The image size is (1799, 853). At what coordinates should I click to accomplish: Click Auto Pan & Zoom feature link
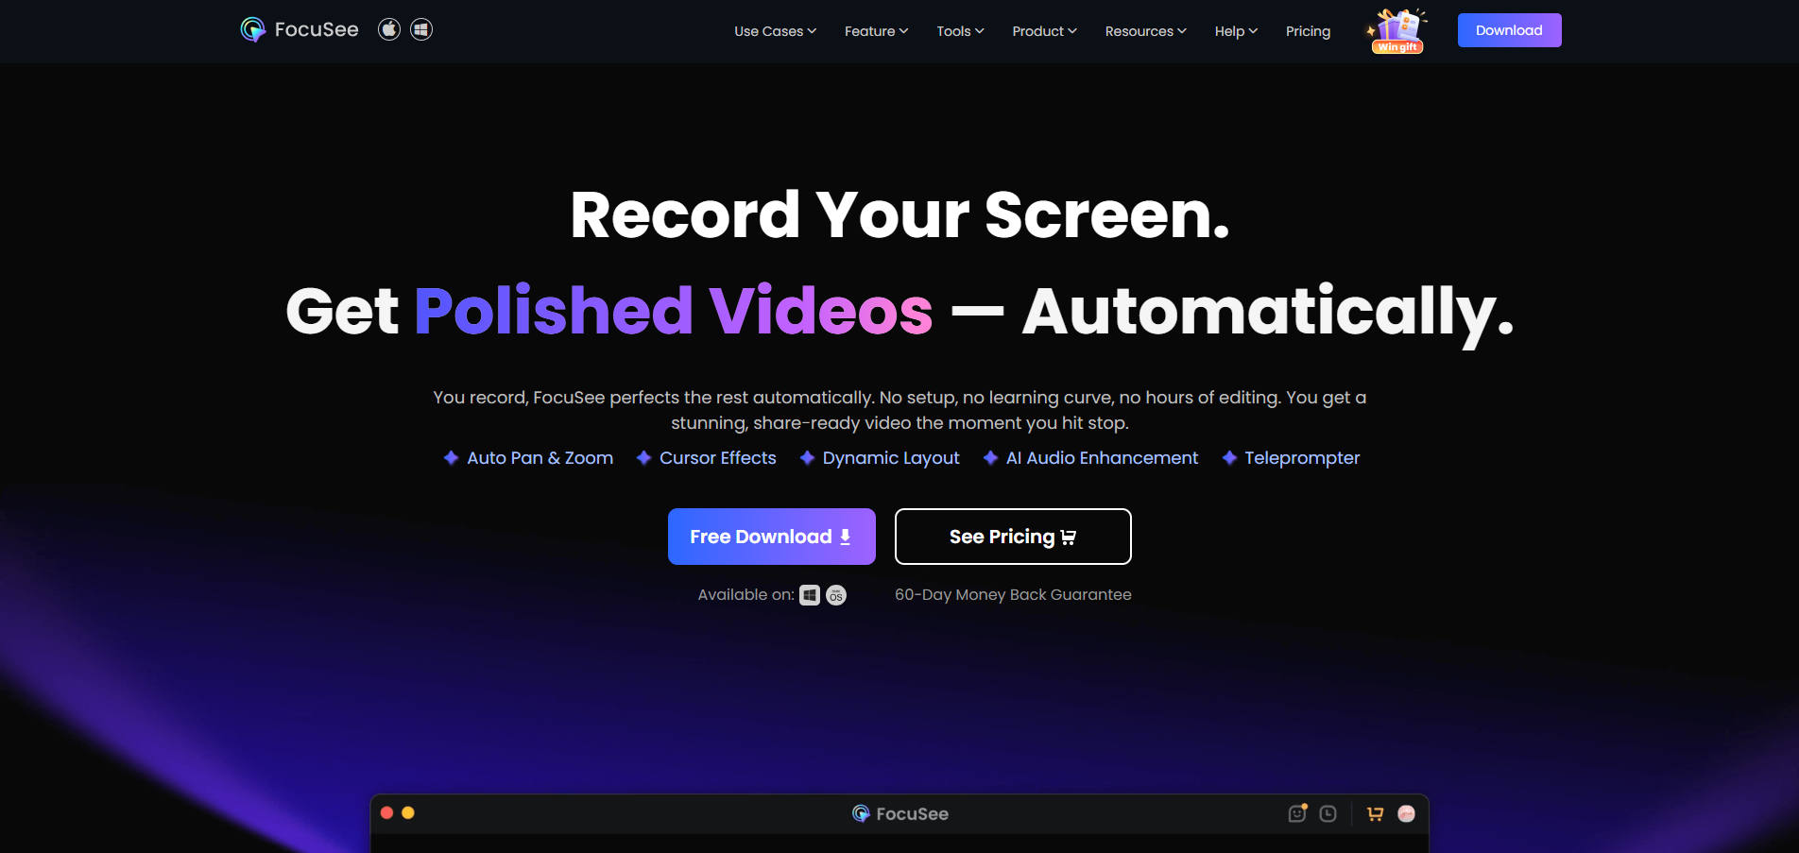click(x=528, y=458)
